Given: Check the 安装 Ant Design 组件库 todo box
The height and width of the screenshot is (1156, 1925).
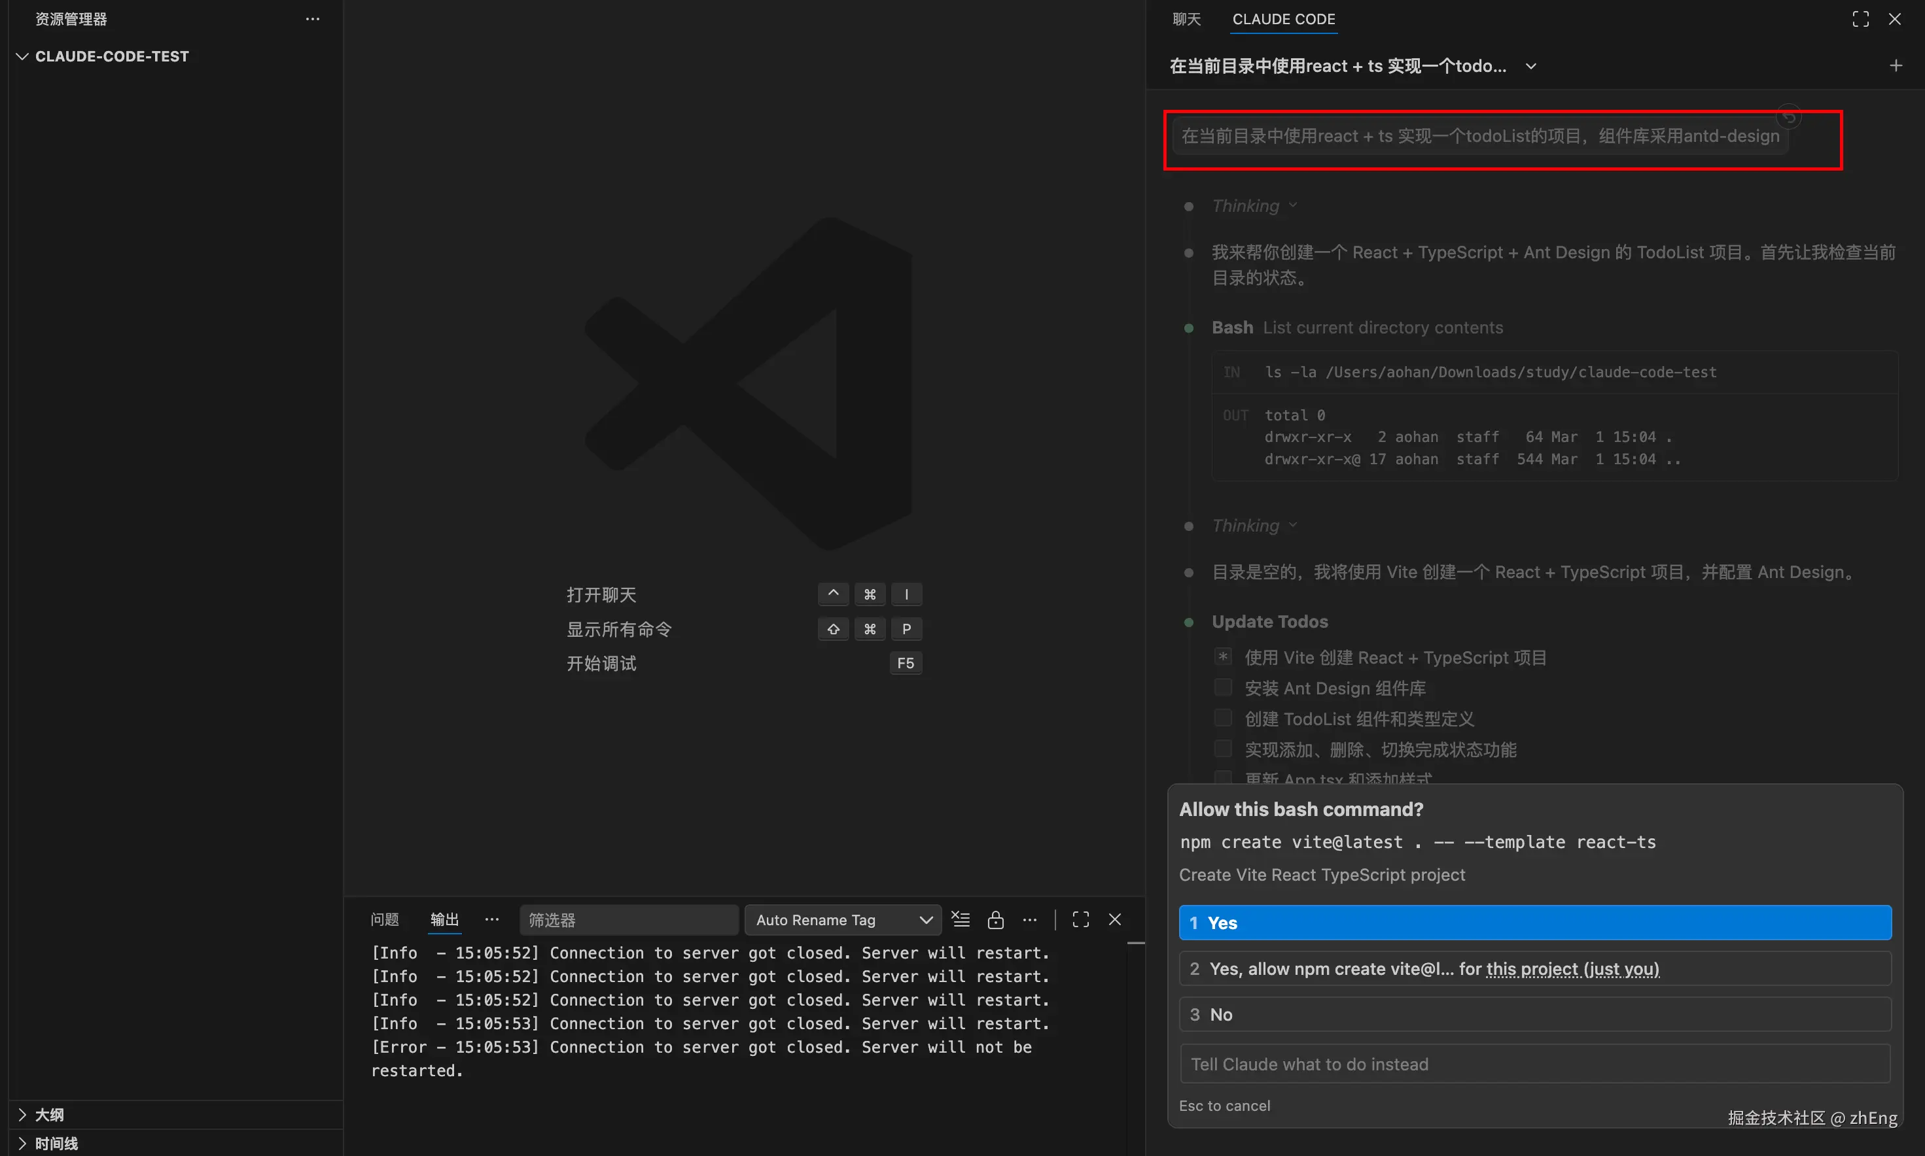Looking at the screenshot, I should click(x=1223, y=687).
